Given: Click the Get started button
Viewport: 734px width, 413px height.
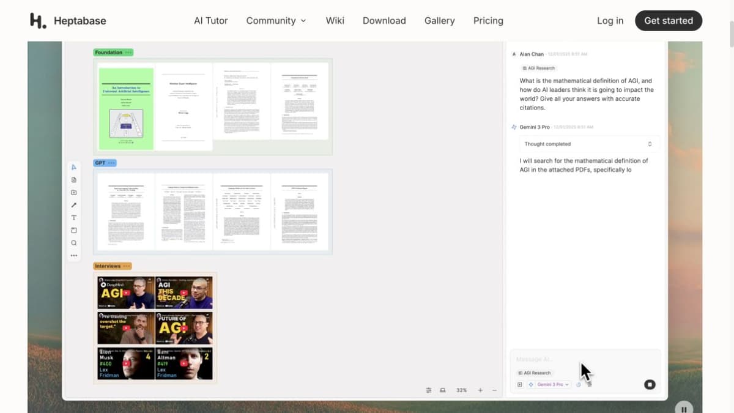Looking at the screenshot, I should (669, 20).
